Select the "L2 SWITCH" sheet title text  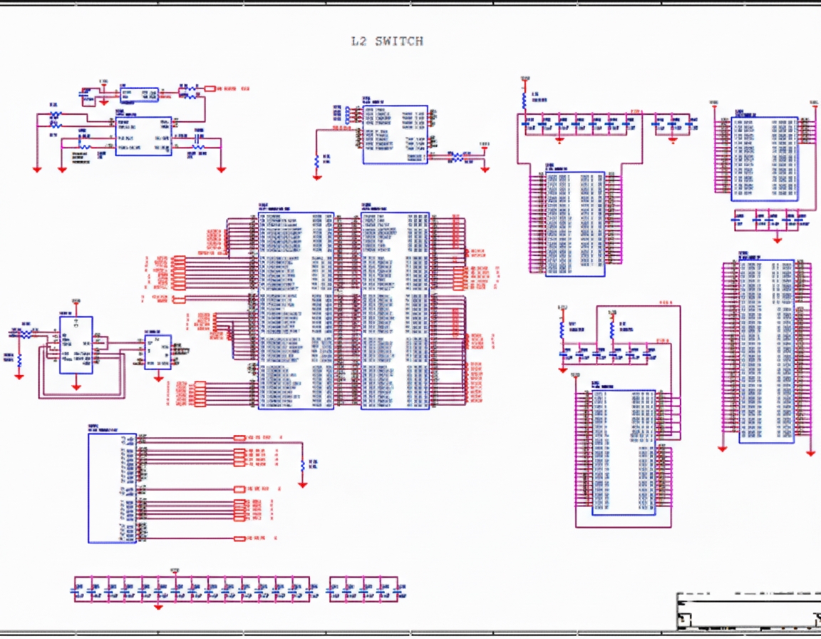pyautogui.click(x=387, y=41)
